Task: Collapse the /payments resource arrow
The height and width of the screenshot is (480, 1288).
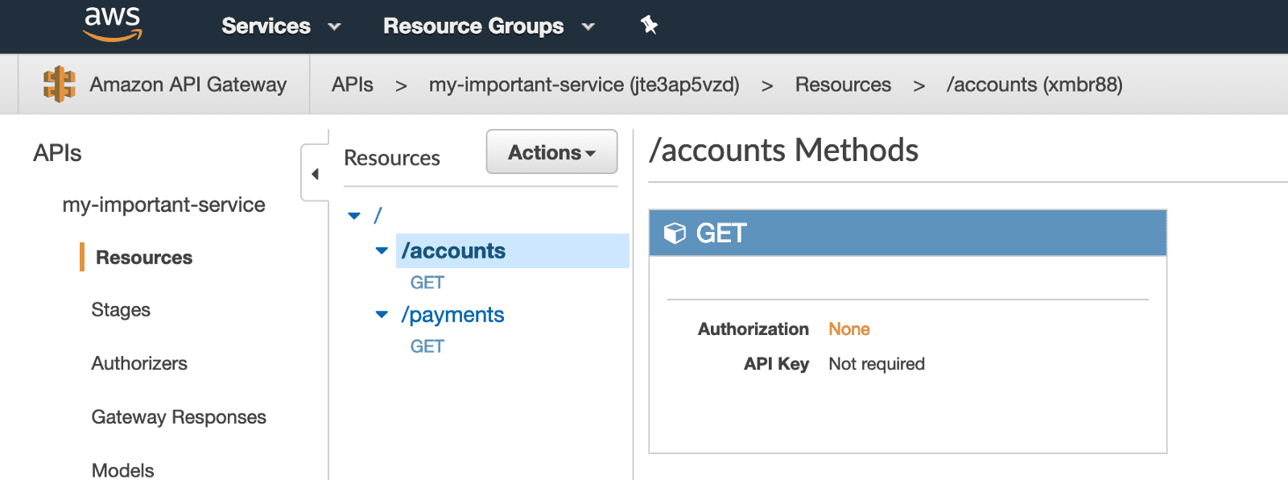Action: click(382, 315)
